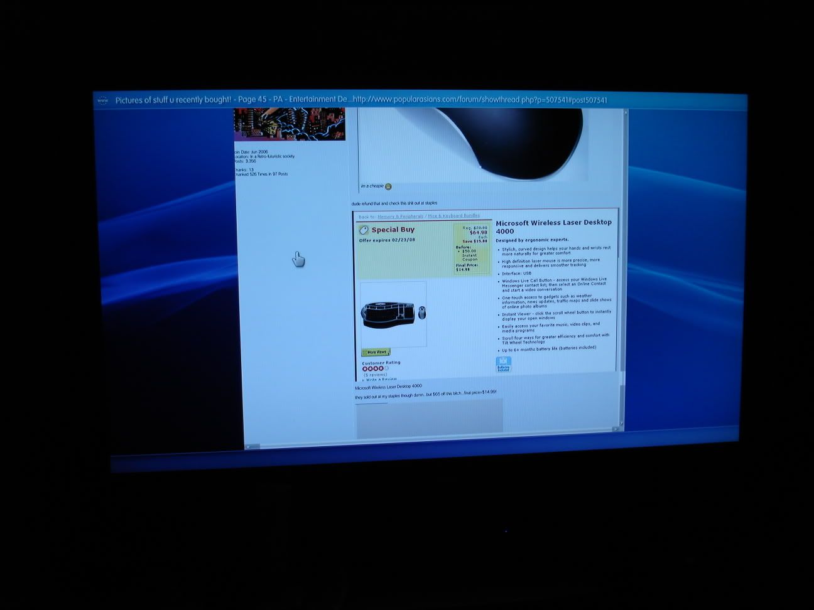The image size is (814, 610).
Task: Click 'Location: In a Retro-futuristic society' text
Action: [x=264, y=156]
